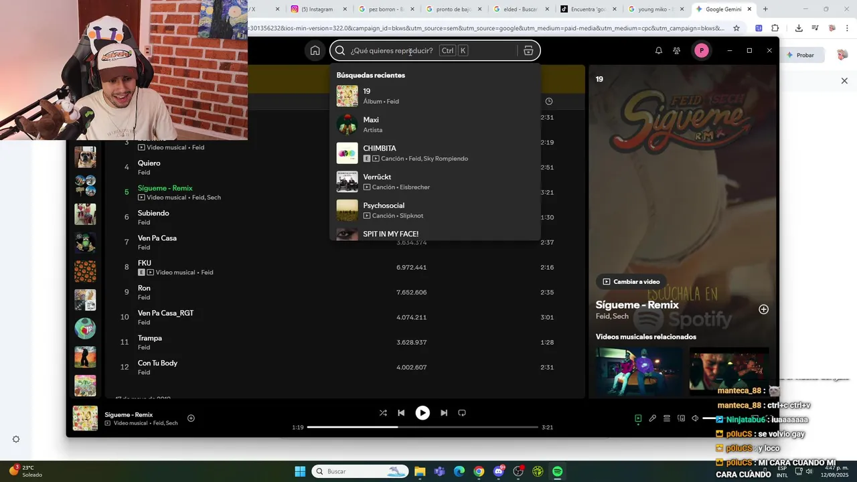Seek on the song progress bar
The image size is (857, 482).
[422, 427]
